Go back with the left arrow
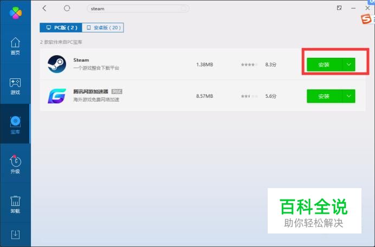The width and height of the screenshot is (375, 247). pyautogui.click(x=44, y=8)
